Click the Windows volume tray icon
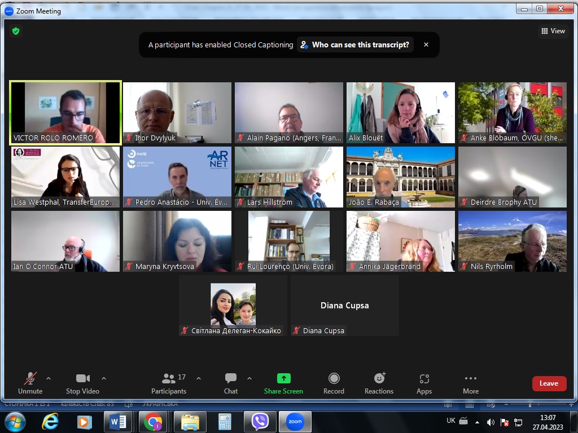This screenshot has height=433, width=578. click(491, 422)
